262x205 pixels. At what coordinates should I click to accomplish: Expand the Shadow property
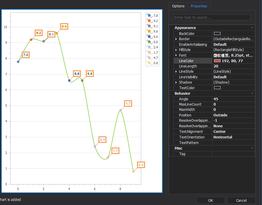(176, 82)
